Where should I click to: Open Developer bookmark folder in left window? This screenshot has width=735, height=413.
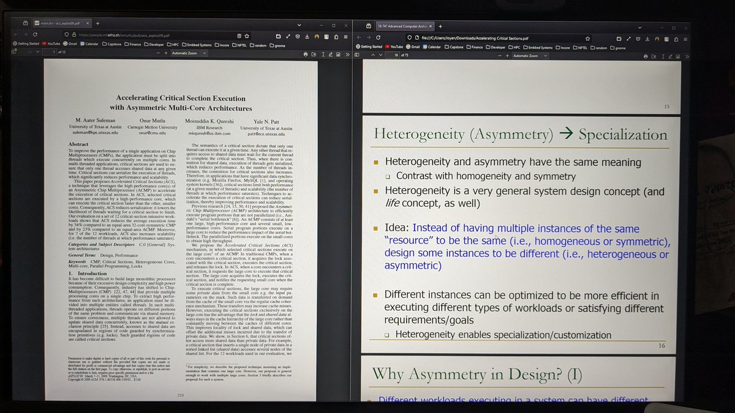(x=154, y=44)
